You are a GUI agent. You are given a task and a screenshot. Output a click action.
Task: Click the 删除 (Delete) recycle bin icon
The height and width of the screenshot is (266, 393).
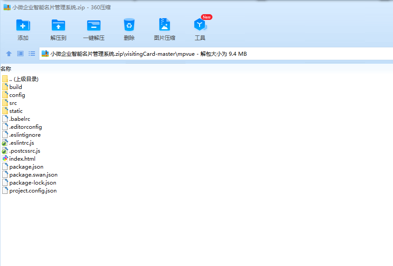129,25
